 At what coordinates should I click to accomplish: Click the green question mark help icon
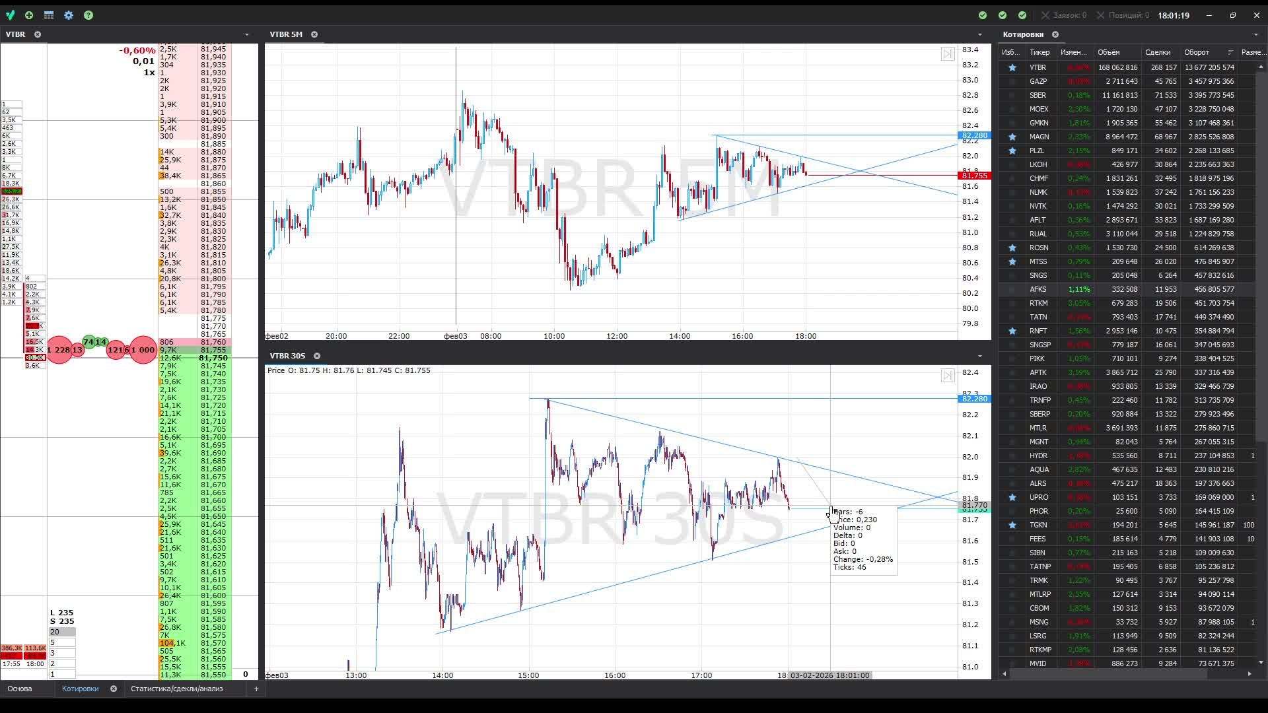(x=88, y=15)
